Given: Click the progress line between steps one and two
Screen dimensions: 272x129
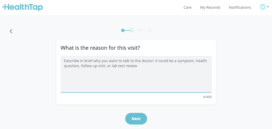Looking at the screenshot, I should 127,30.
